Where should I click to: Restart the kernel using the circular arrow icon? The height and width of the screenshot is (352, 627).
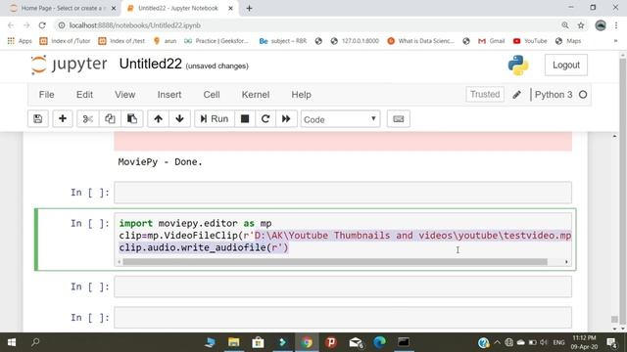click(x=265, y=119)
